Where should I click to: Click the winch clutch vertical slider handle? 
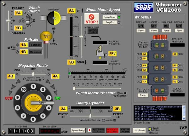(x=8, y=20)
